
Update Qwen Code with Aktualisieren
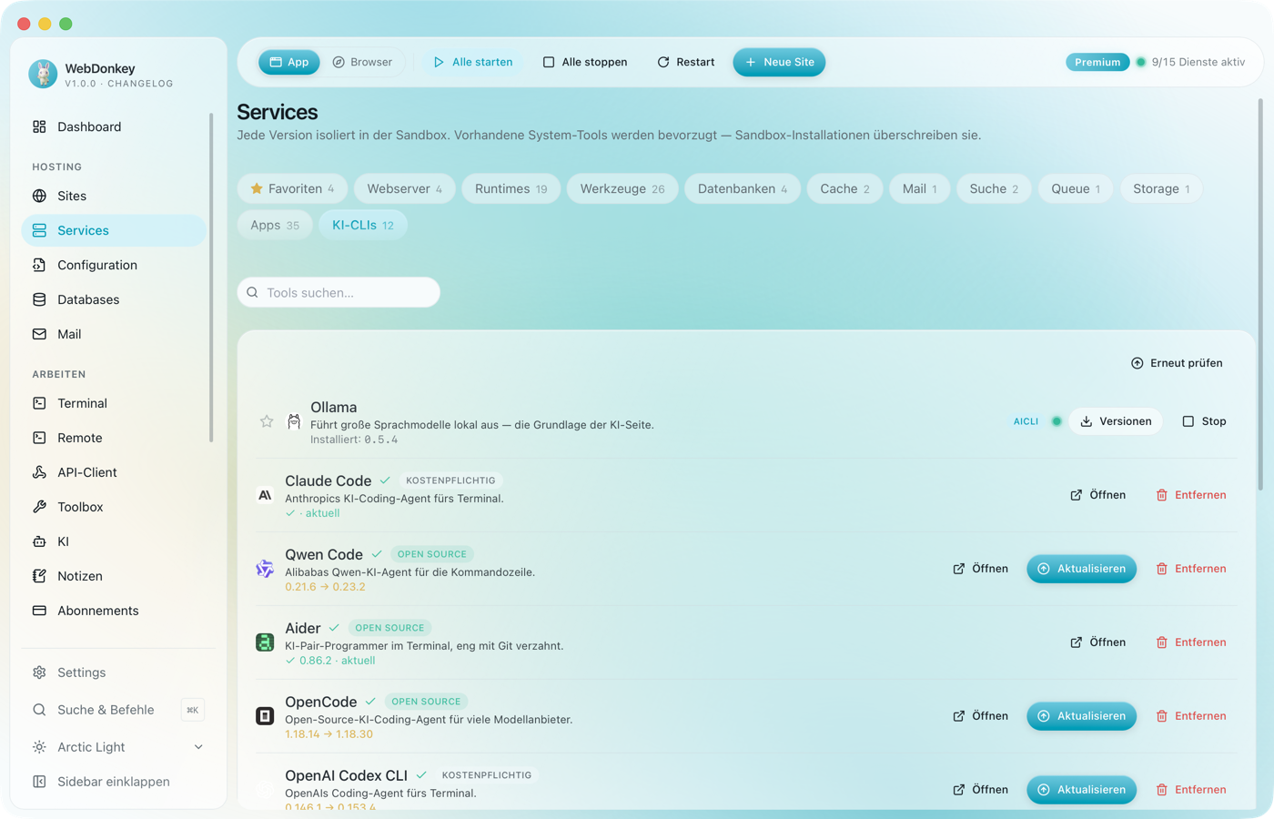click(1082, 569)
